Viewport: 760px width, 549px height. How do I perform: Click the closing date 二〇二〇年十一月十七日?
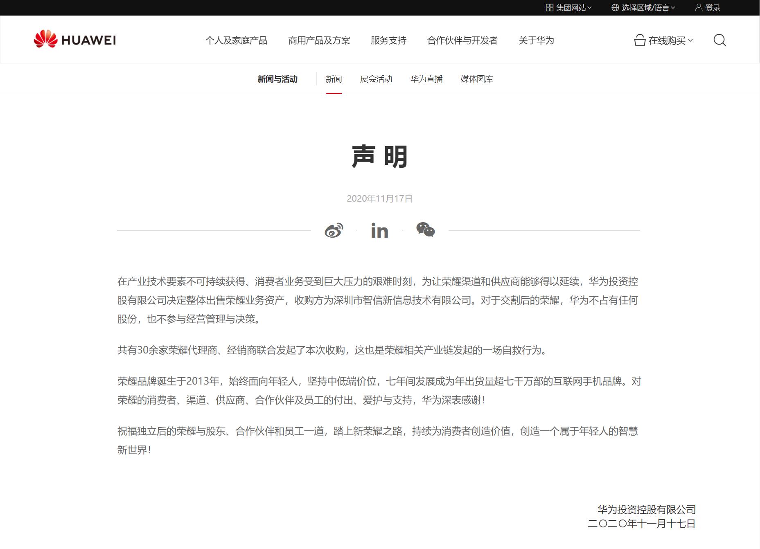point(642,524)
